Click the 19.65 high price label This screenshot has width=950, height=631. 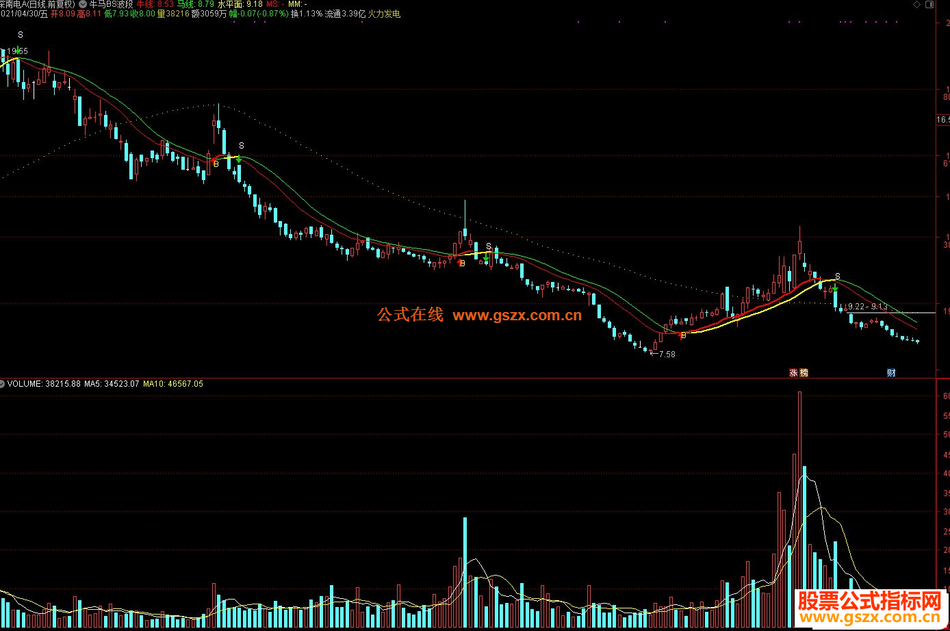click(x=18, y=51)
